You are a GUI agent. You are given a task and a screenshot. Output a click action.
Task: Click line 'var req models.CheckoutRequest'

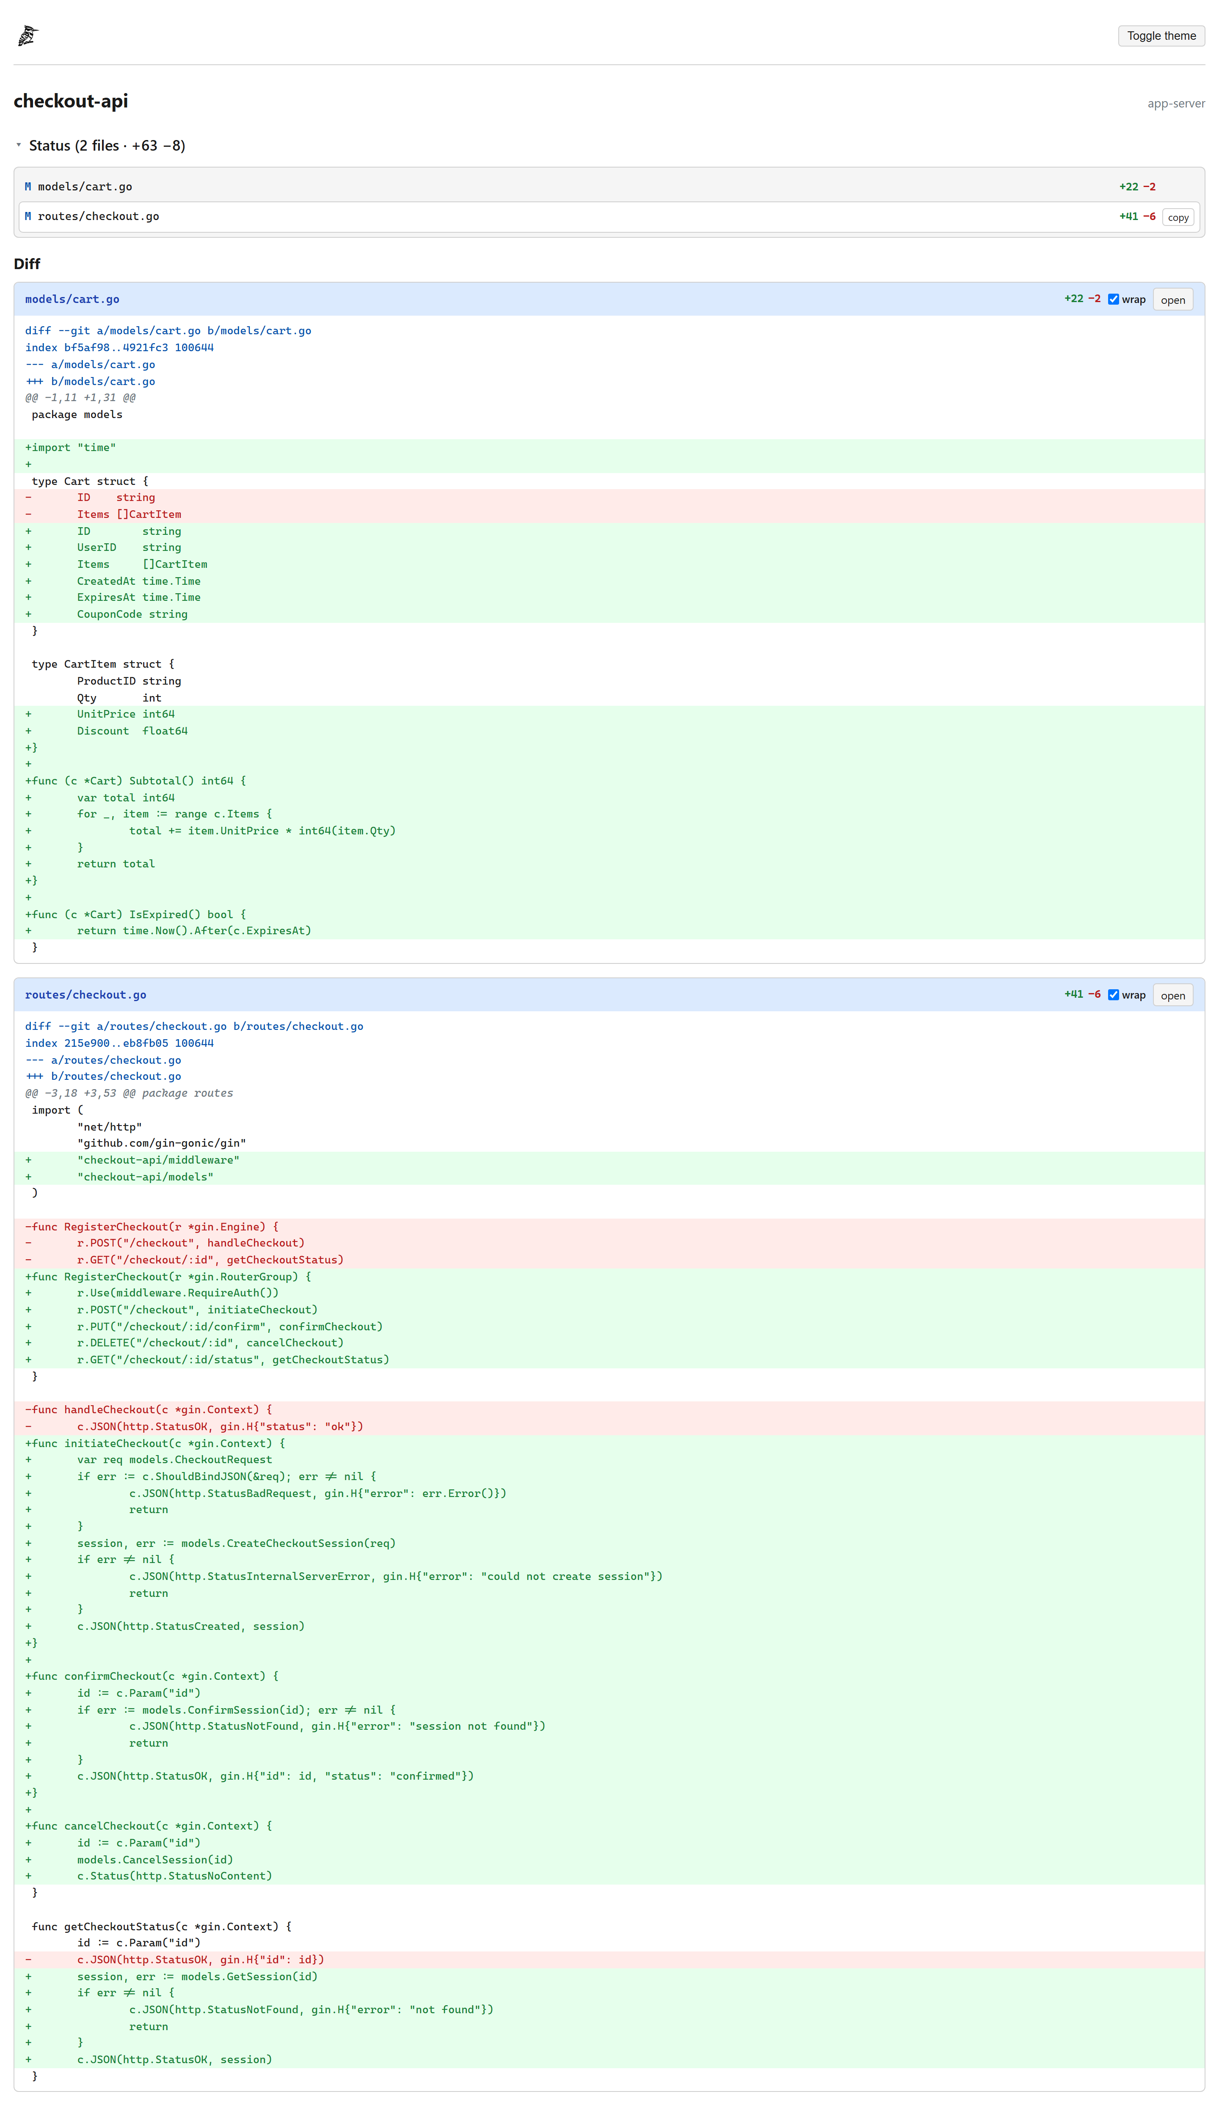[609, 1459]
